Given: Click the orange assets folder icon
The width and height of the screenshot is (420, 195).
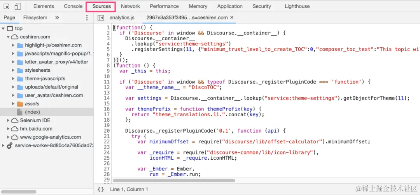Looking at the screenshot, I should tap(20, 104).
